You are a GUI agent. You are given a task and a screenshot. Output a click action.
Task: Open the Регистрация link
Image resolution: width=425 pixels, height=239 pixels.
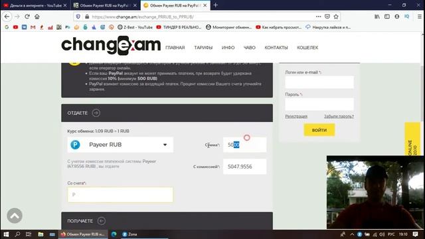[x=296, y=116]
